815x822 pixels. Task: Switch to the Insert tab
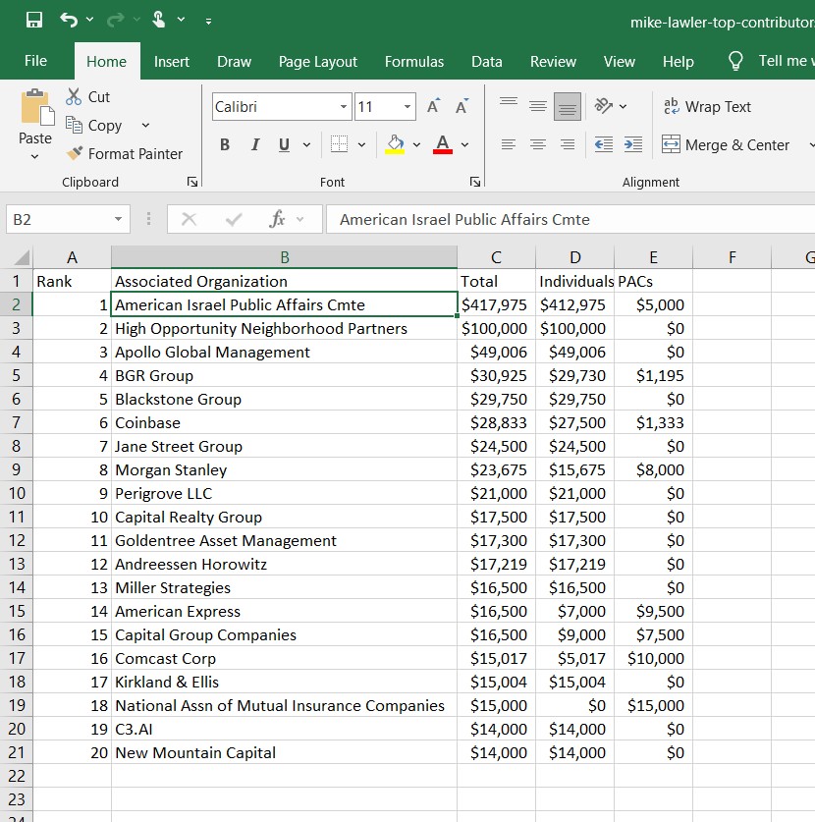point(172,61)
